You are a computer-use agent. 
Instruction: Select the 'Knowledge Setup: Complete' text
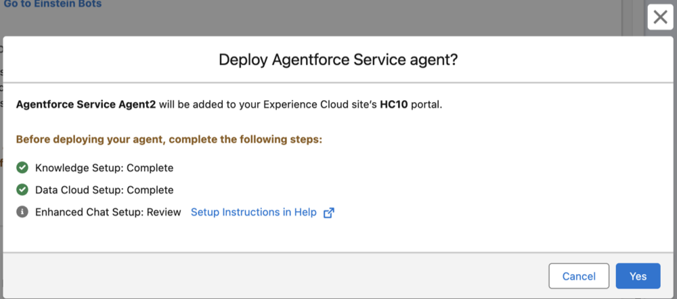(x=104, y=168)
